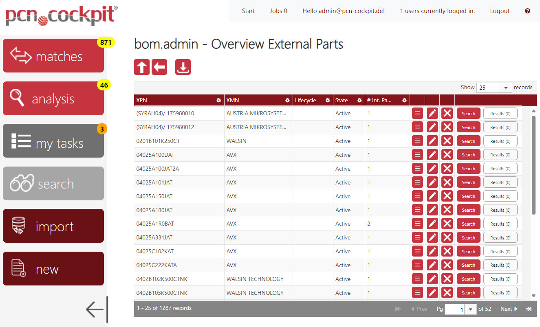Image resolution: width=540 pixels, height=327 pixels.
Task: Click Search for the 04025A1R0BAT part
Action: click(468, 224)
